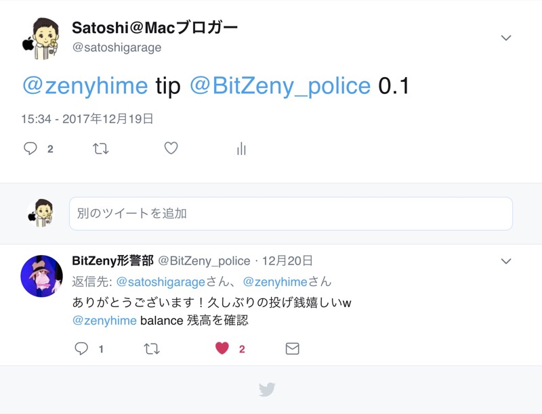Image resolution: width=542 pixels, height=414 pixels.
Task: Click @zenyhime link before balance text
Action: click(104, 321)
